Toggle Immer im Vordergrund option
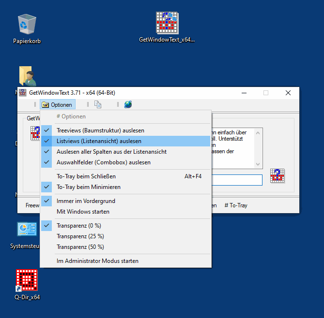Image resolution: width=324 pixels, height=318 pixels. pos(125,201)
